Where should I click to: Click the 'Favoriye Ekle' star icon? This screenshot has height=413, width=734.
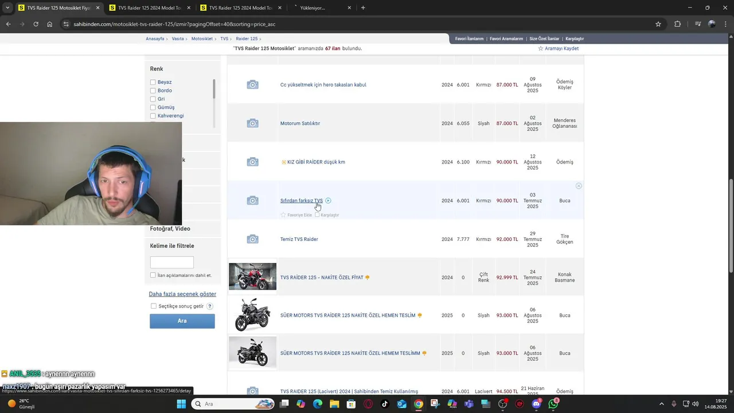point(283,215)
